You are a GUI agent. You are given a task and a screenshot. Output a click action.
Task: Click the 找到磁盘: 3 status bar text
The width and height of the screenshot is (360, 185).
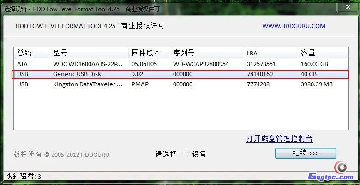click(23, 176)
